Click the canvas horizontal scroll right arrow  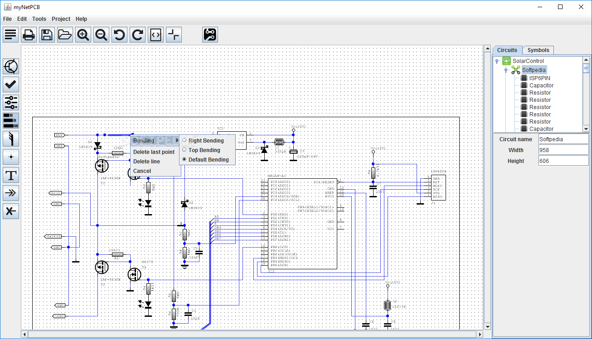480,334
